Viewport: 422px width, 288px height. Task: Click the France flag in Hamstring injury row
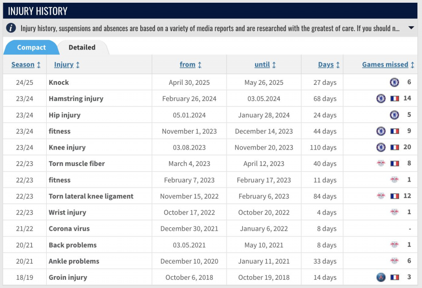[394, 99]
